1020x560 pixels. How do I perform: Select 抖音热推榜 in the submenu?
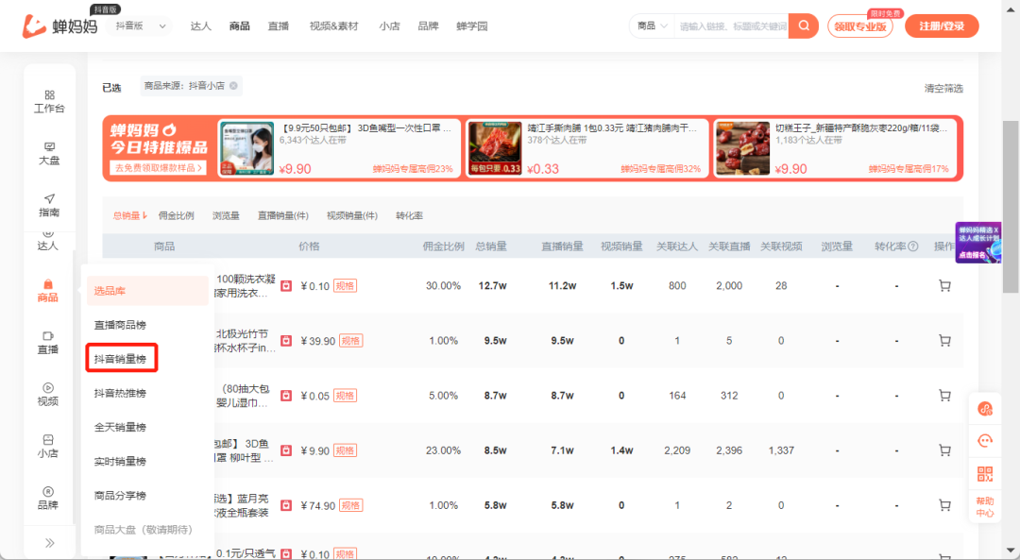coord(120,393)
